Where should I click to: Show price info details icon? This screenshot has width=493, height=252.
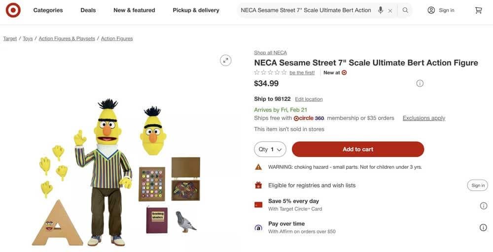coord(420,83)
